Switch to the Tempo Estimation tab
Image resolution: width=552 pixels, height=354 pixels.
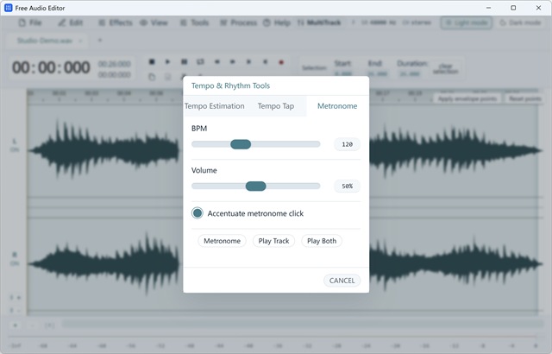215,106
